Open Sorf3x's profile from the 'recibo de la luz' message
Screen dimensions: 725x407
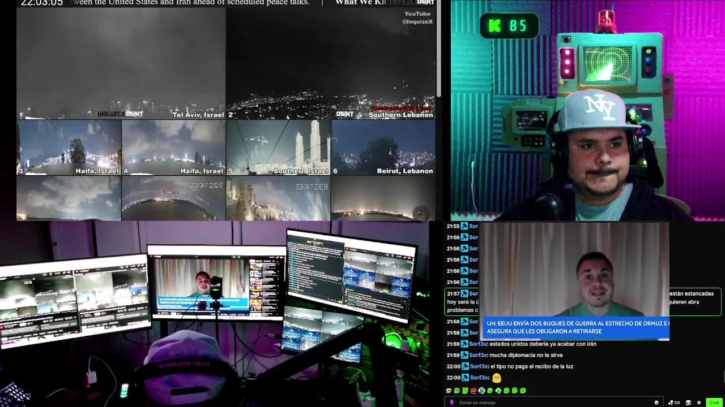(x=479, y=366)
